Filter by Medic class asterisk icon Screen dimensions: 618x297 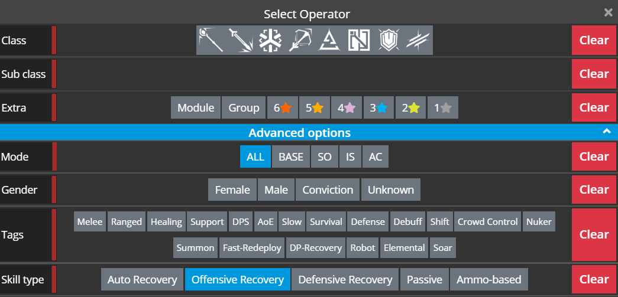(270, 40)
